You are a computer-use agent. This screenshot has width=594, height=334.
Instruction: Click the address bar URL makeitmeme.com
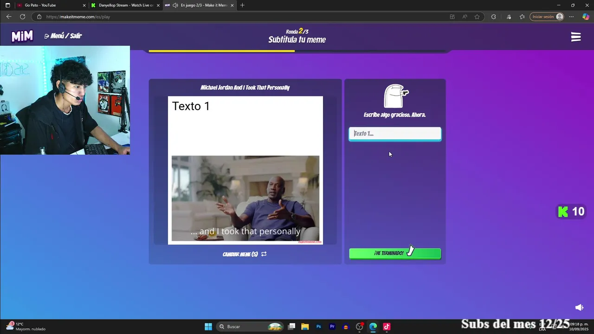pos(78,17)
